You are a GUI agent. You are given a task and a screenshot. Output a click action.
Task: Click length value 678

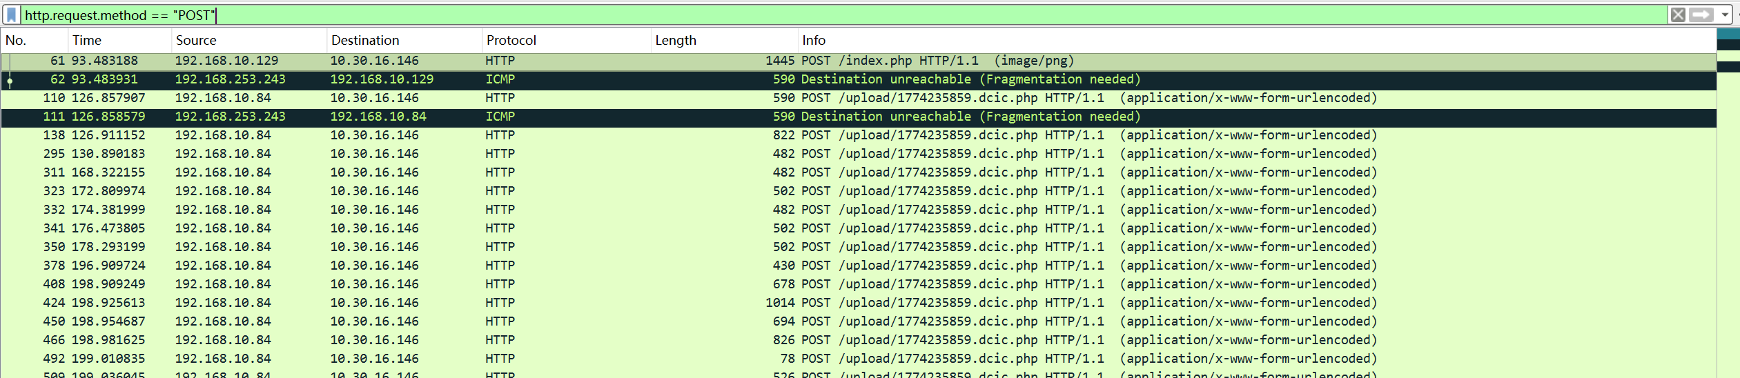[784, 284]
